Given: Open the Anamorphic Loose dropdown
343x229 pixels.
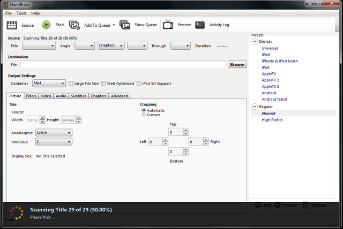Looking at the screenshot, I should (x=54, y=133).
